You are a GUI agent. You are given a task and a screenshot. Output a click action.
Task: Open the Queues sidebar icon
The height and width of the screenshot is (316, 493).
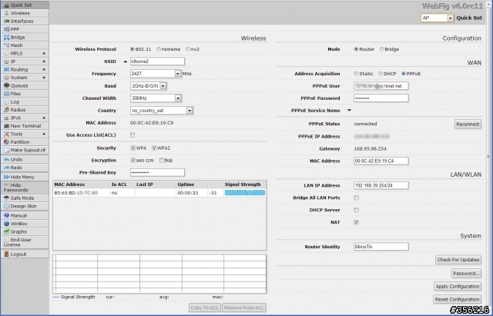point(6,85)
